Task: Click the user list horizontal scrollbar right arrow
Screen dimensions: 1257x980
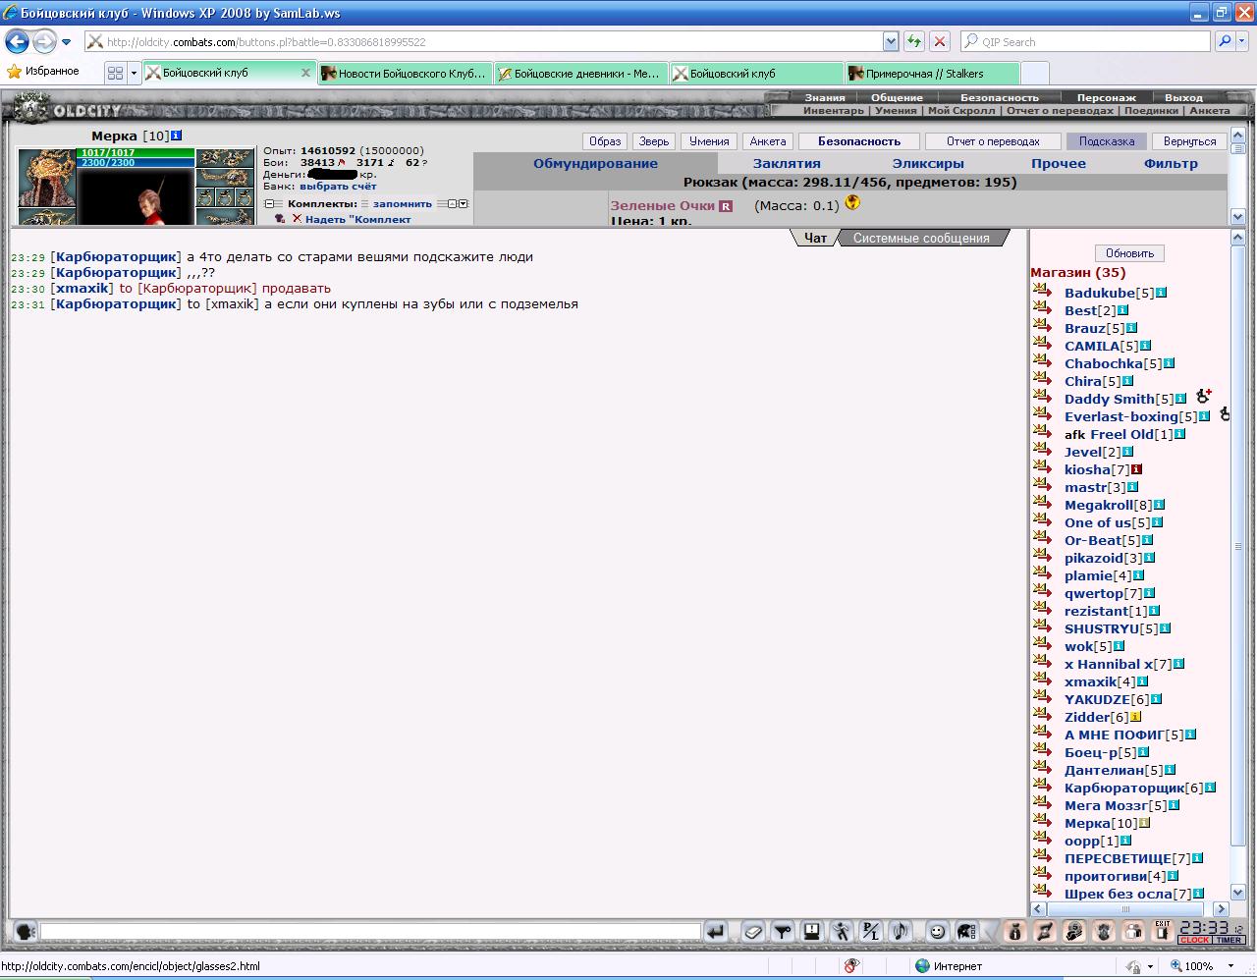Action: [x=1221, y=909]
